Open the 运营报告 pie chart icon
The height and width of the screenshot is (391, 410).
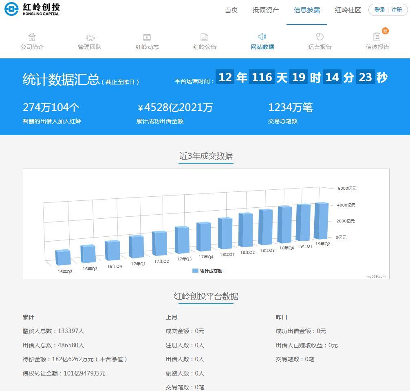[320, 37]
